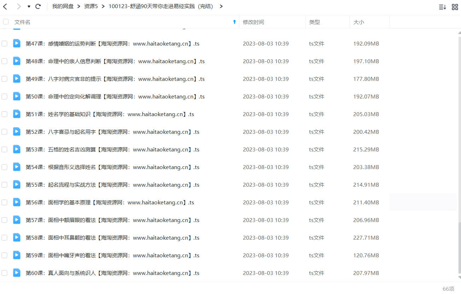Click the 120.76MB size value

366,255
